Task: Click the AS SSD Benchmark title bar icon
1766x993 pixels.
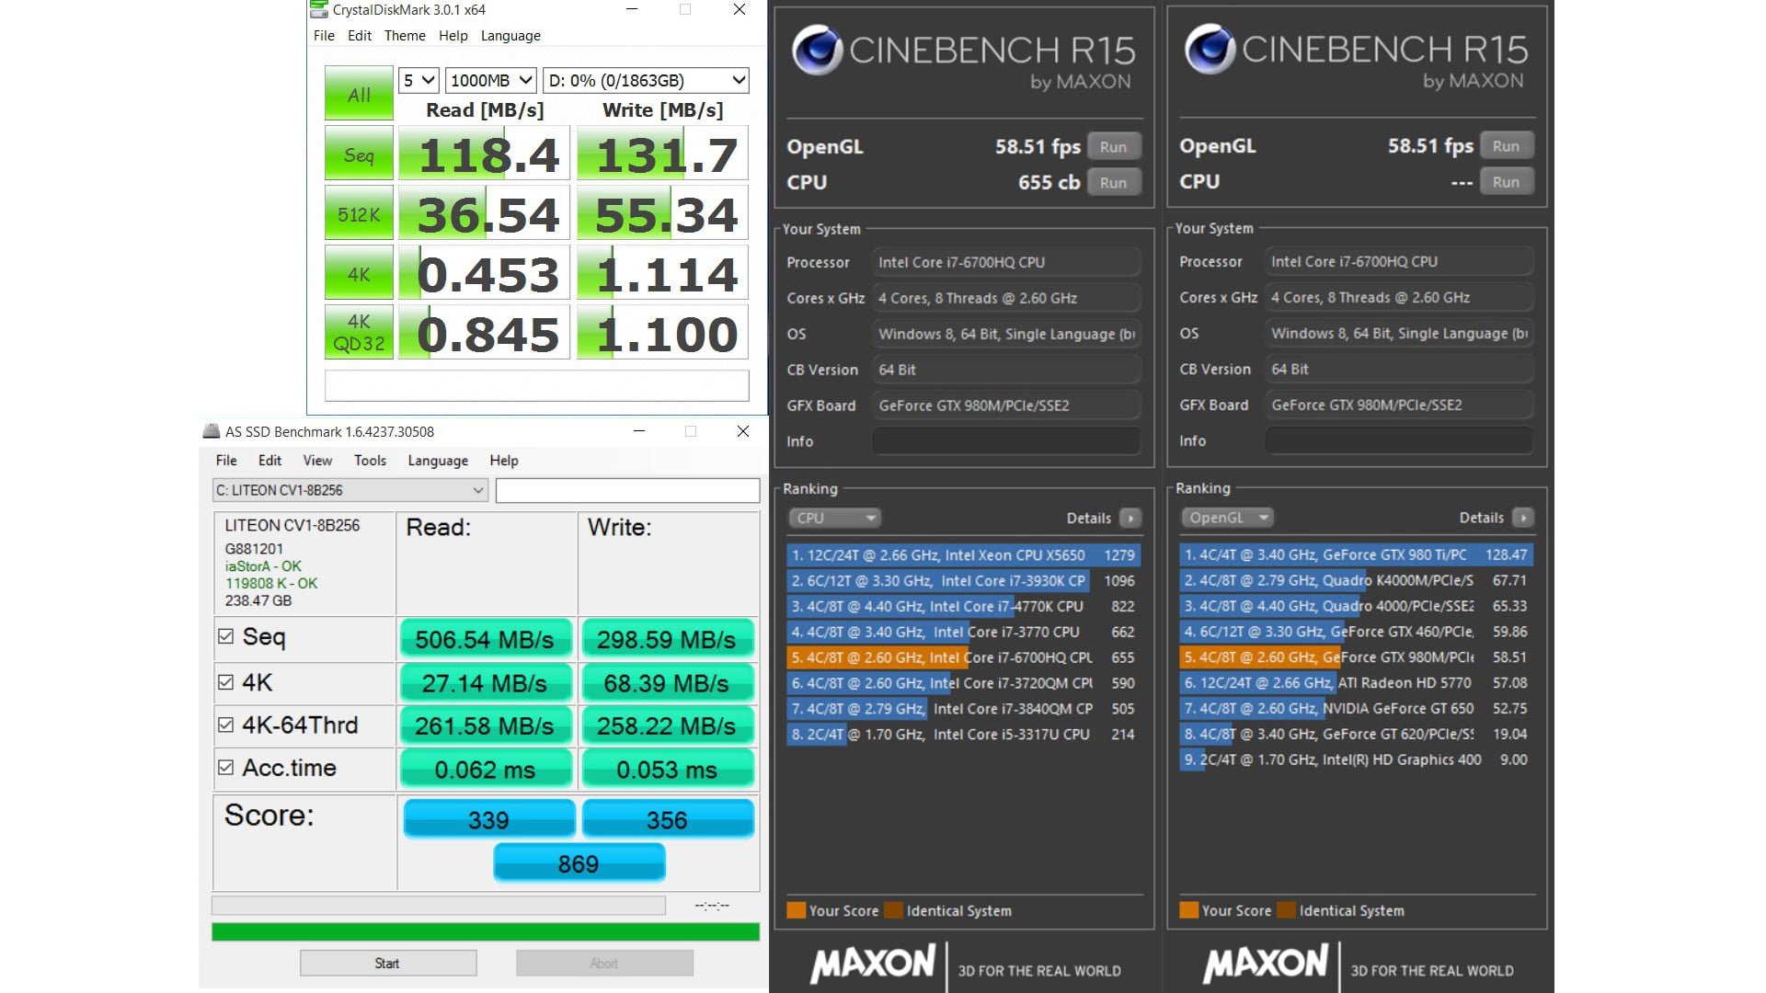Action: click(x=212, y=431)
